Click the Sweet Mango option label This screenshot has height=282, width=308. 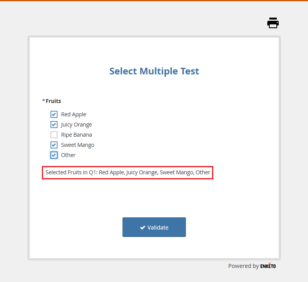77,145
